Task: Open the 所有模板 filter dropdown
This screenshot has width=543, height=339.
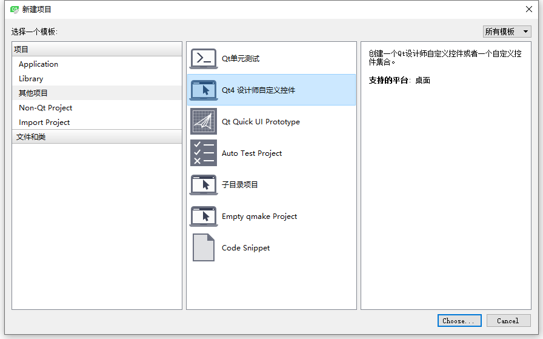Action: point(507,32)
